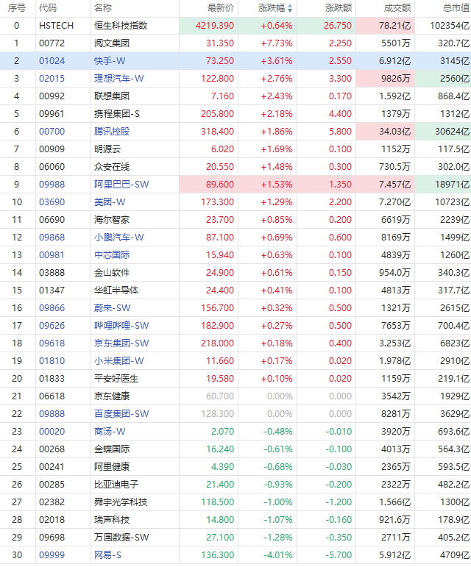This screenshot has height=567, width=471.
Task: Select the 万国数据-SW name cell
Action: pyautogui.click(x=121, y=537)
